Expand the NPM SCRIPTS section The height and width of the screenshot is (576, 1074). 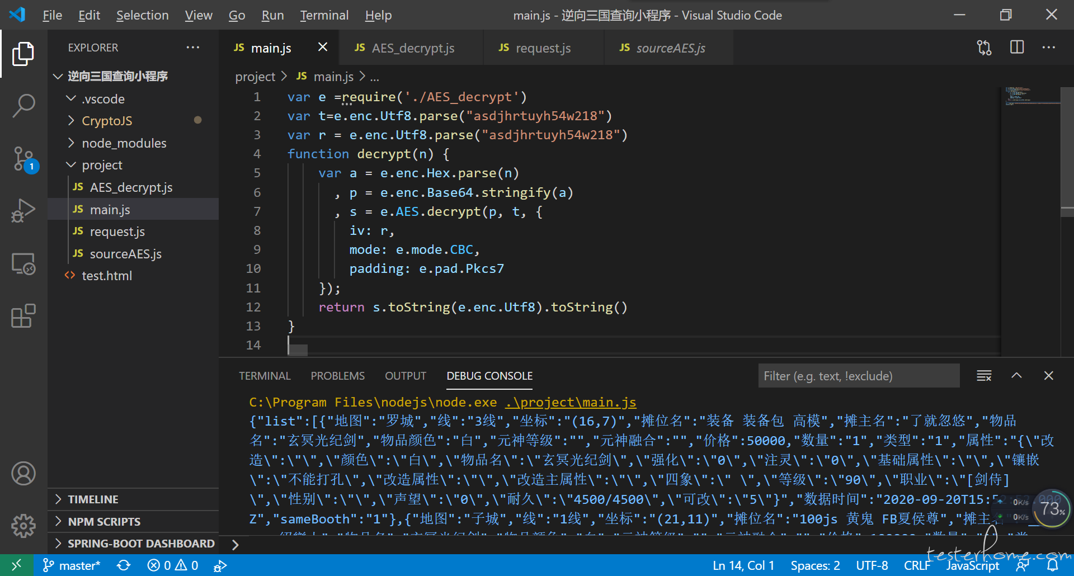pos(133,521)
